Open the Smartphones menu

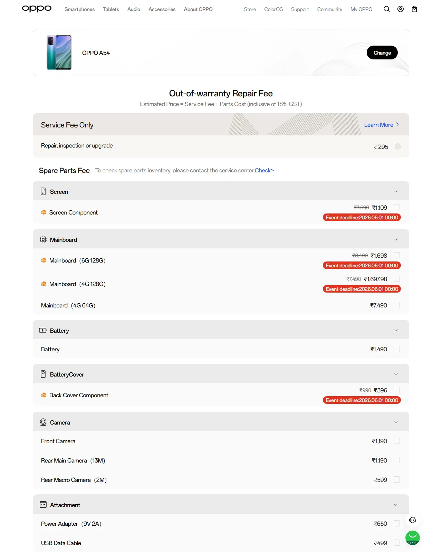pyautogui.click(x=79, y=9)
